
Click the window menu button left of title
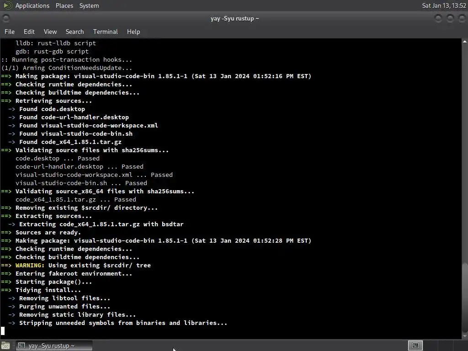(x=5, y=18)
